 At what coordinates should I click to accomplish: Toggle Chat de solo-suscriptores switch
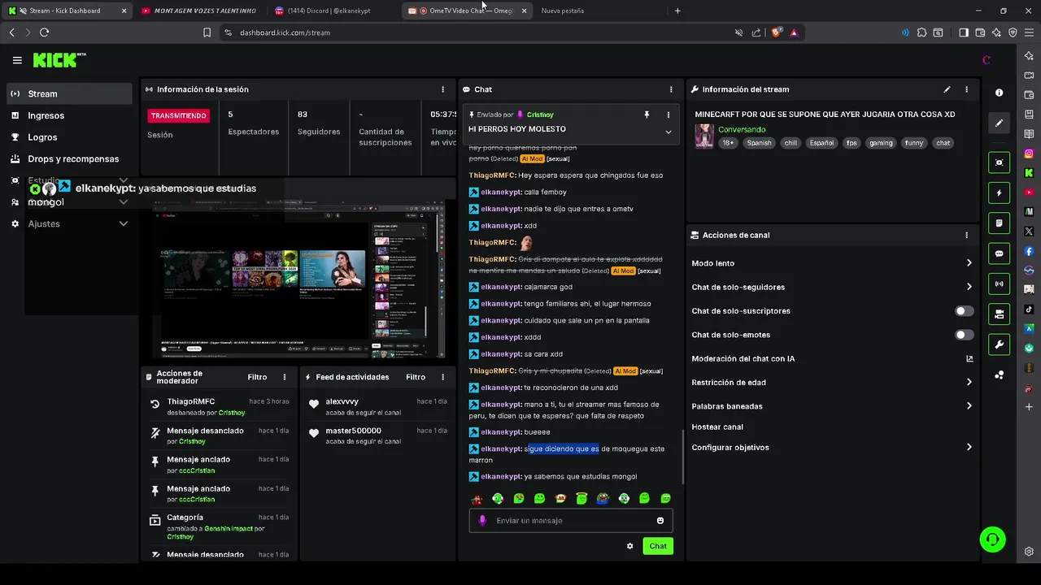pos(964,311)
